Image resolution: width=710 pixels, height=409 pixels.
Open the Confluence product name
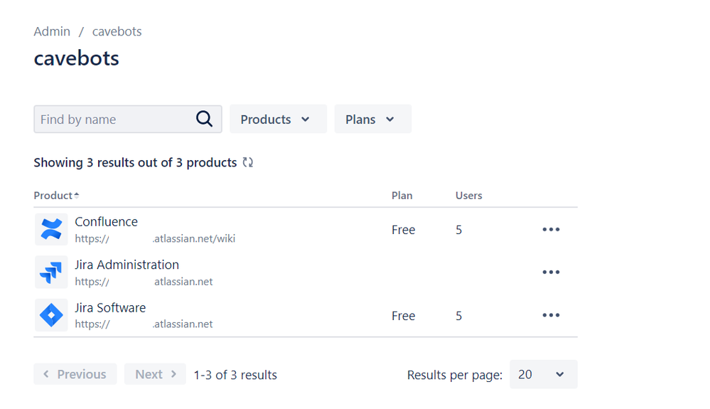tap(107, 221)
